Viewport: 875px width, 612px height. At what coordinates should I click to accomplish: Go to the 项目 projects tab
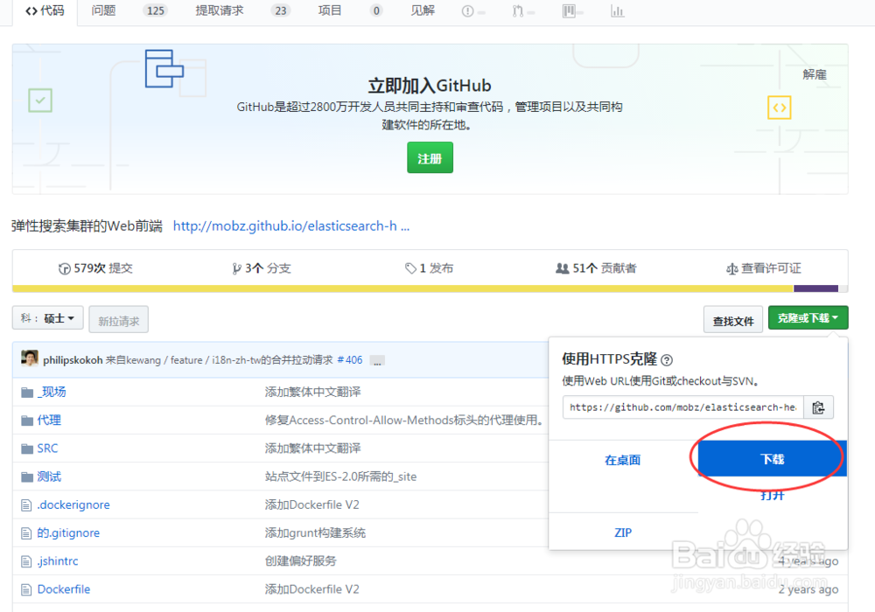tap(329, 10)
